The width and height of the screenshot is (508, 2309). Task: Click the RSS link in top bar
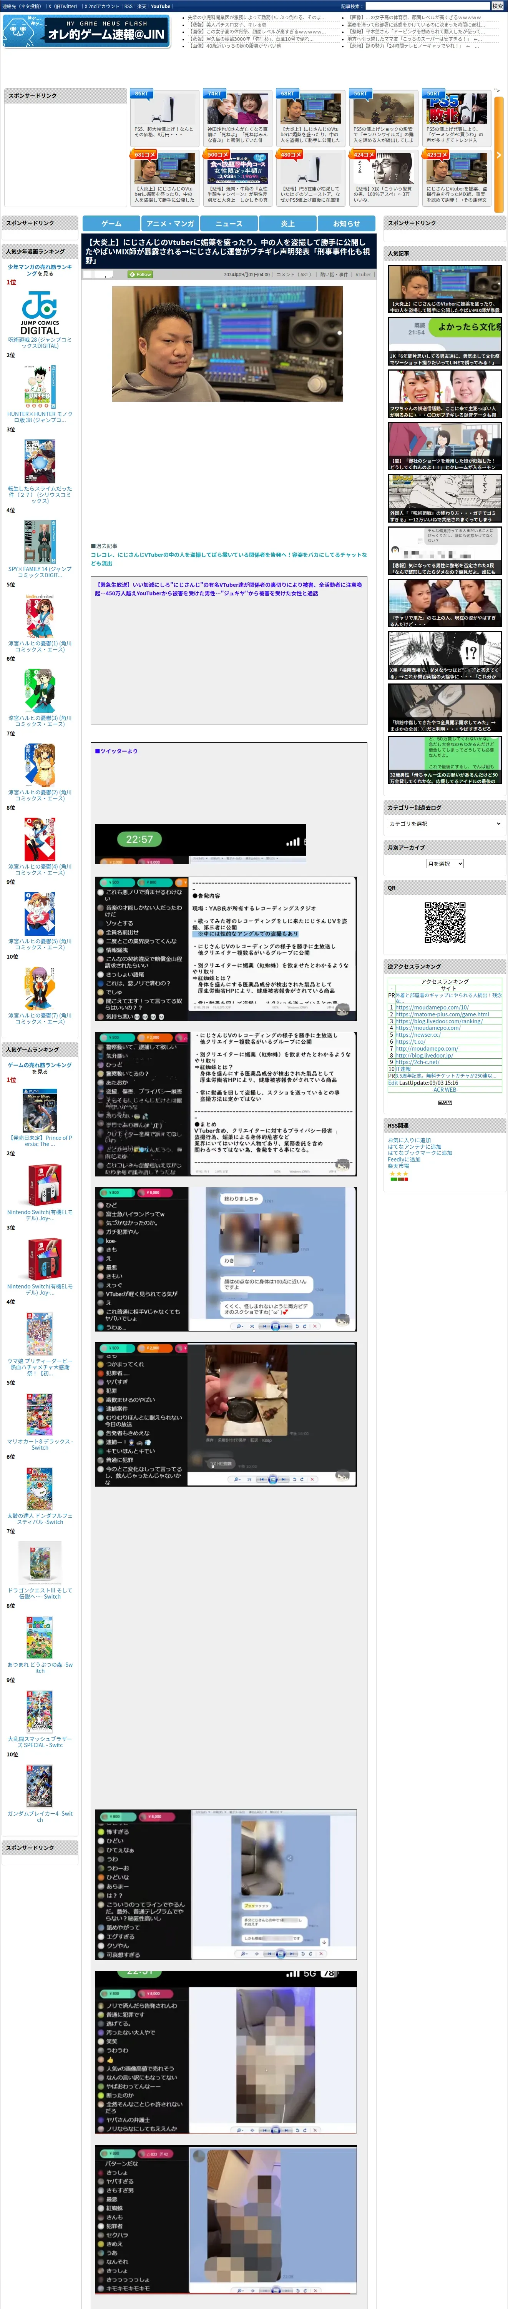[128, 6]
